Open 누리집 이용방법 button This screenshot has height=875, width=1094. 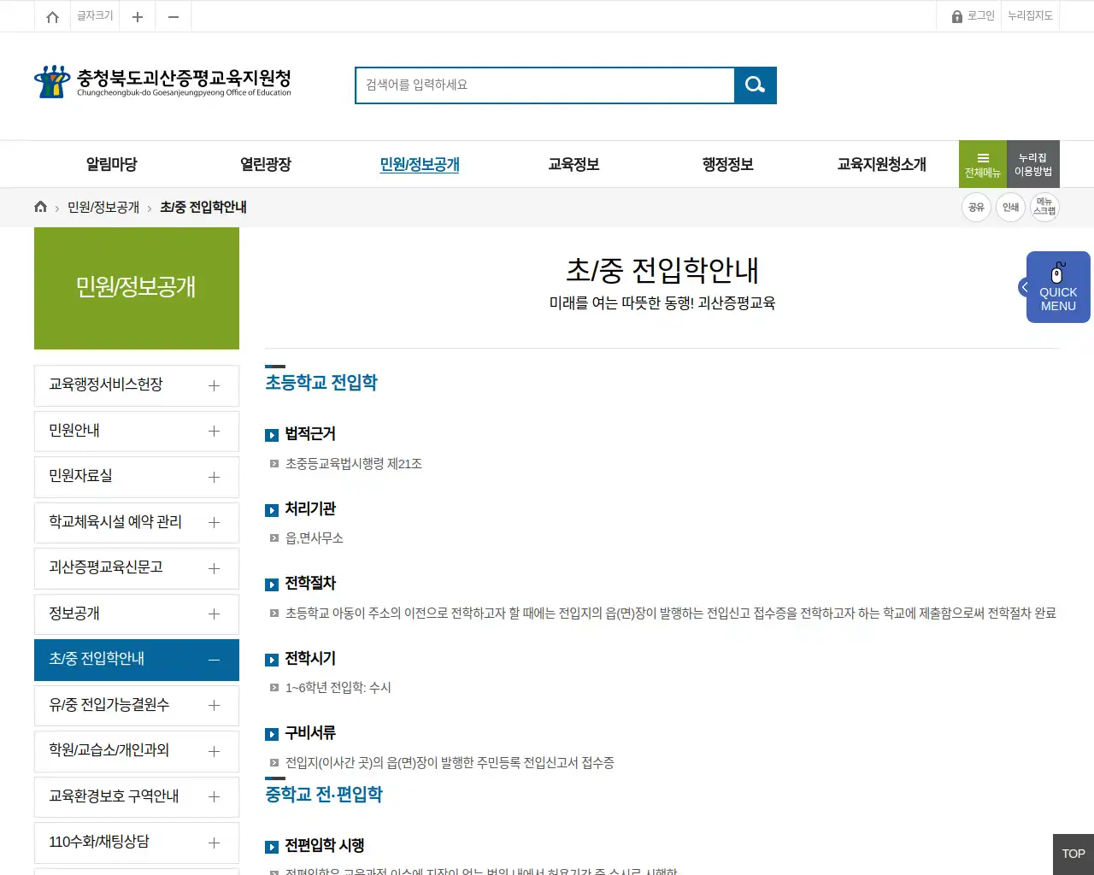(x=1033, y=164)
